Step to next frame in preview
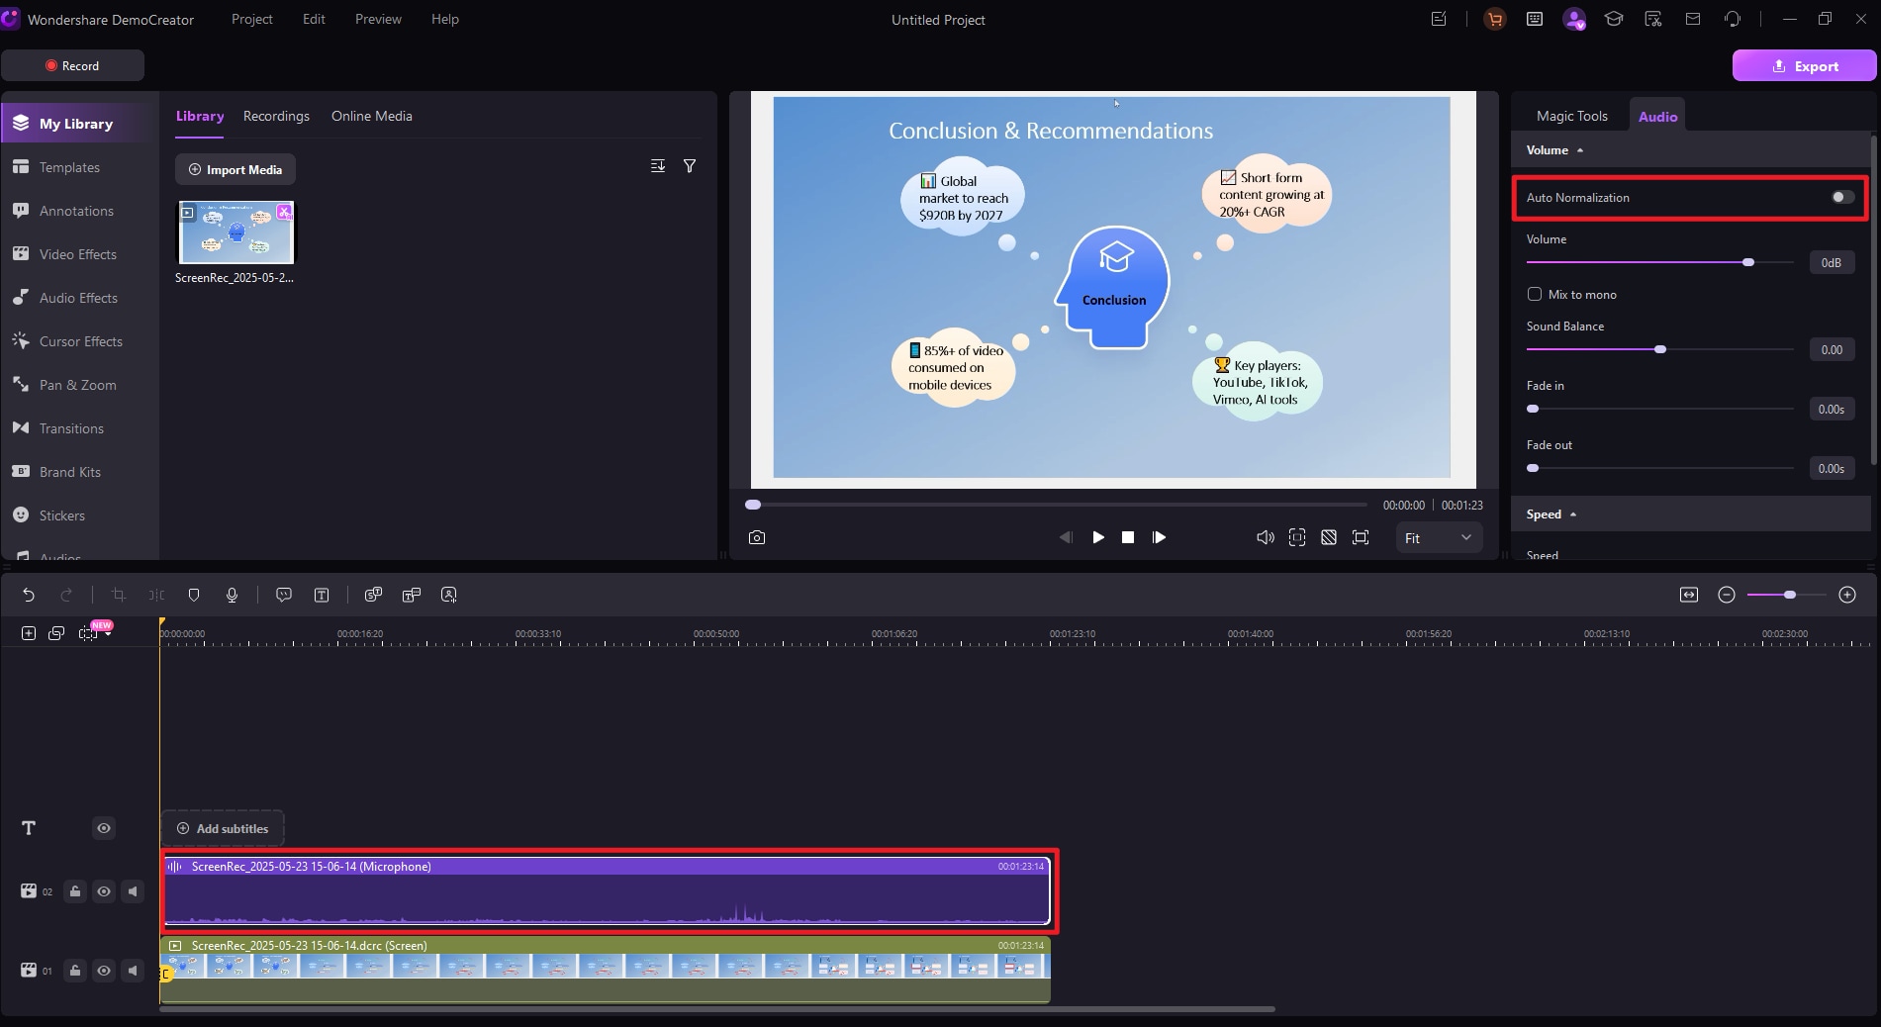This screenshot has height=1027, width=1881. (1159, 537)
